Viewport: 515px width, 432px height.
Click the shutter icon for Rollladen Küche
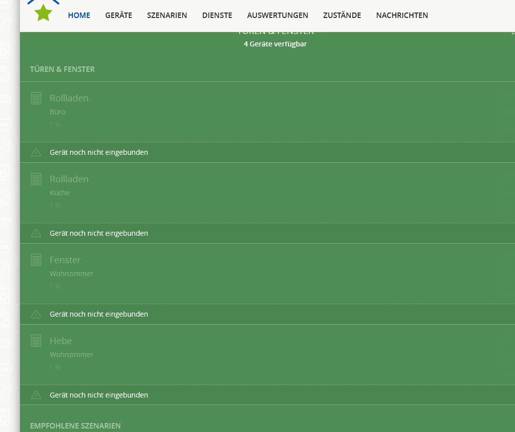36,179
